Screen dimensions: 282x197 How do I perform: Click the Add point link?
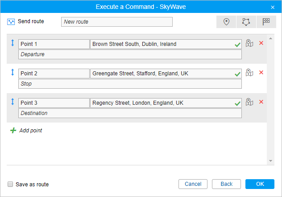(x=30, y=131)
